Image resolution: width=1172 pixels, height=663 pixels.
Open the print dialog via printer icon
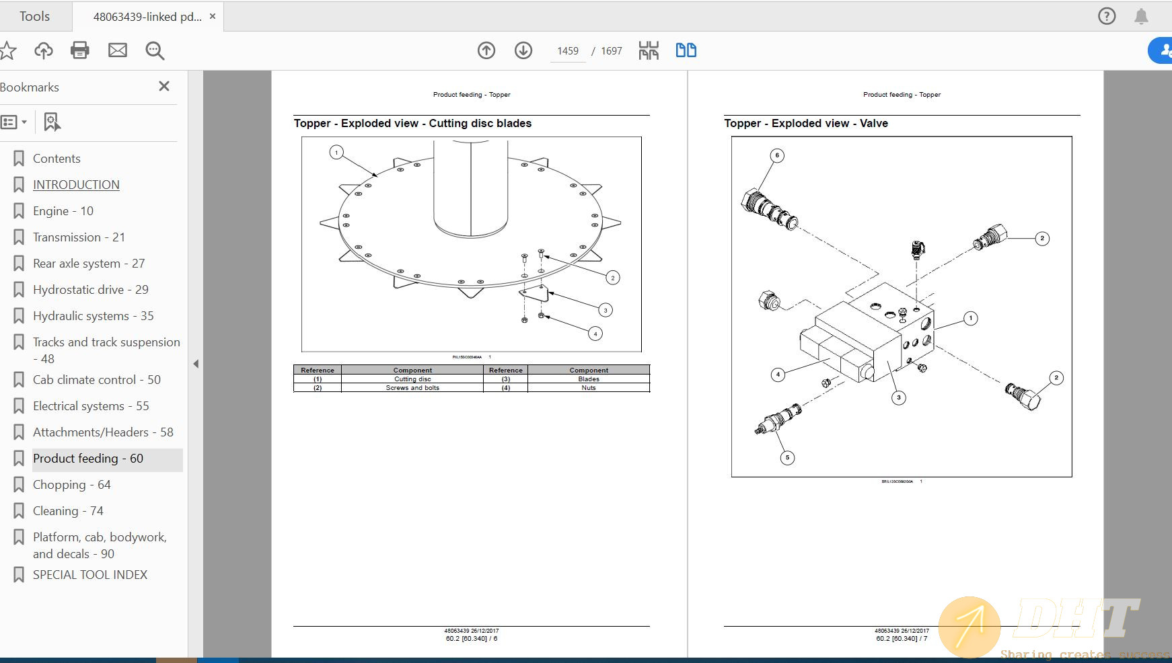click(80, 50)
